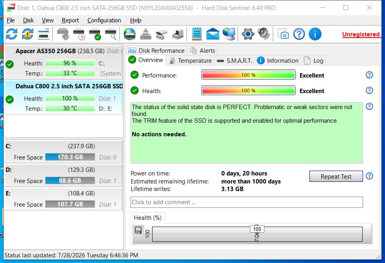Click the 100 data point on health graph

(x=257, y=229)
